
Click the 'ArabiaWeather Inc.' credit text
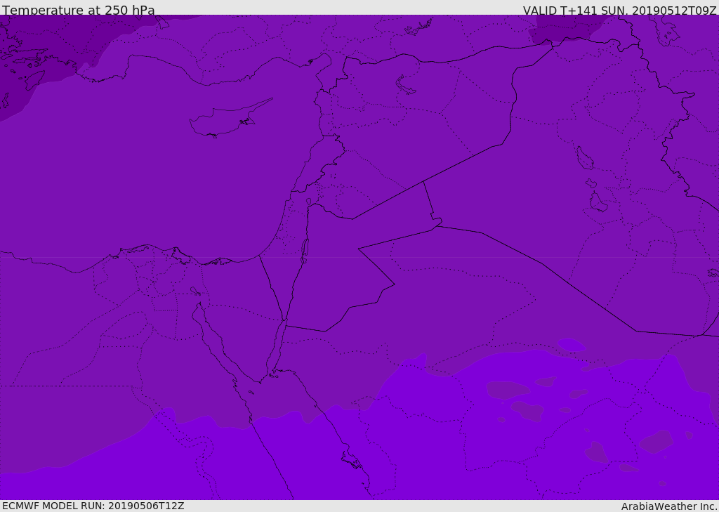[669, 506]
